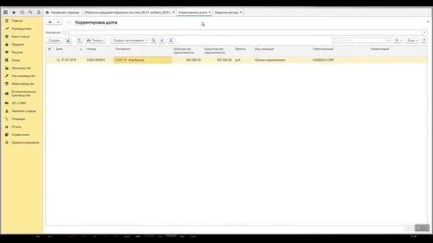Open the Еще menu
433x243 pixels.
[x=412, y=40]
